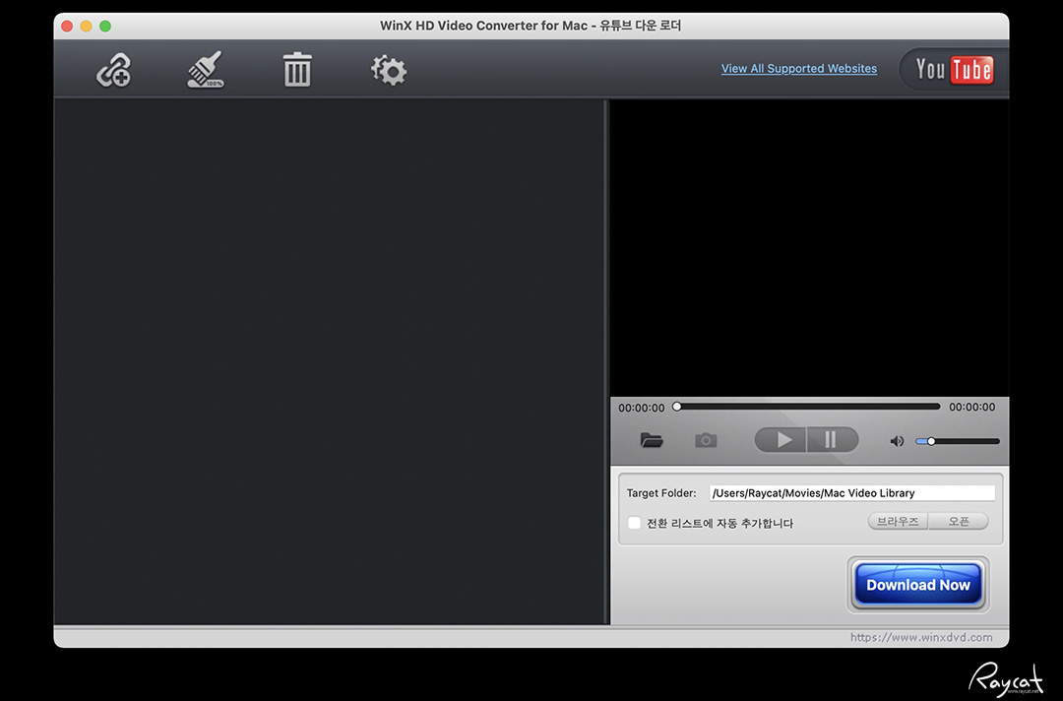Click the Target Folder path field

click(852, 493)
